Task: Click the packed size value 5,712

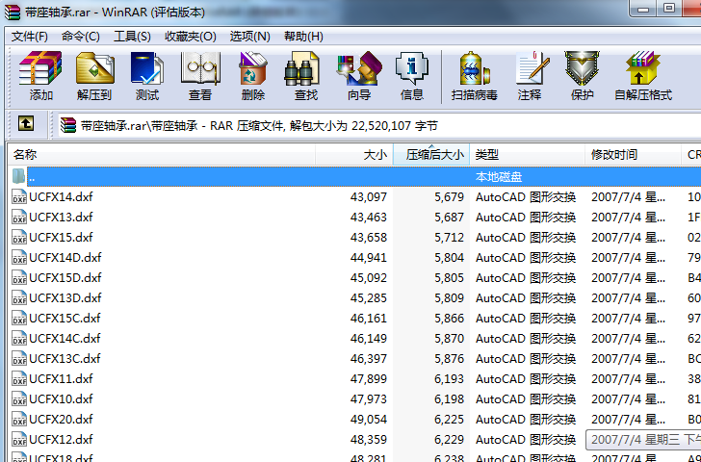Action: click(x=450, y=237)
